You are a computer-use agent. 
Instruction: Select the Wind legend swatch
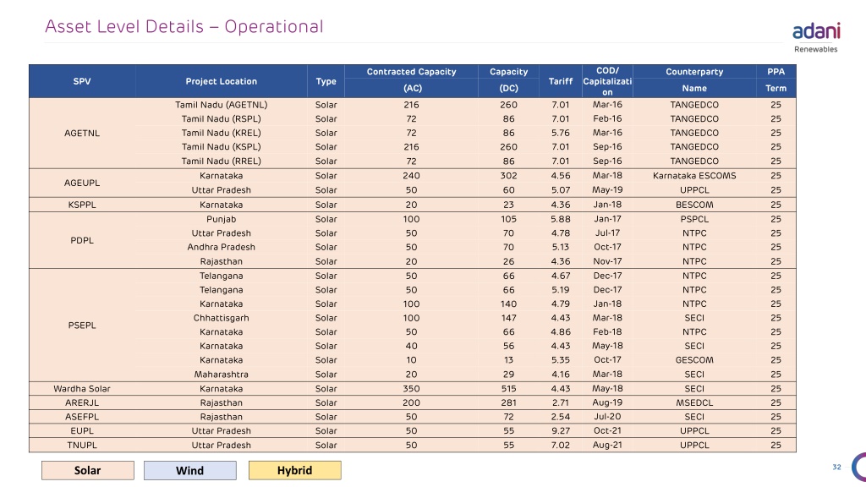(x=190, y=470)
